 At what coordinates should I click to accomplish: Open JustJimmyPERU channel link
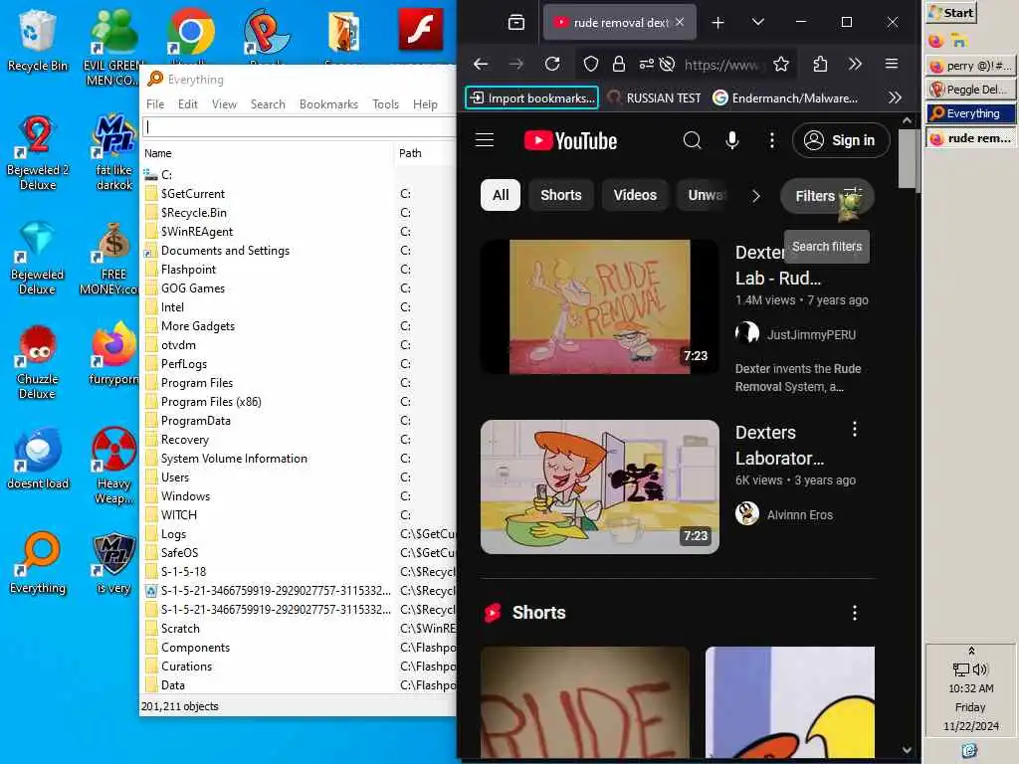pyautogui.click(x=811, y=334)
